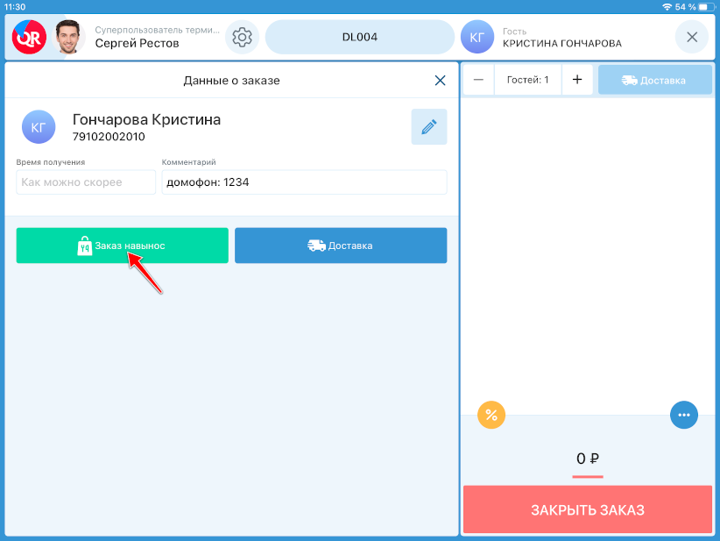The height and width of the screenshot is (541, 720).
Task: Tap the 11:30 clock
Action: [15, 7]
